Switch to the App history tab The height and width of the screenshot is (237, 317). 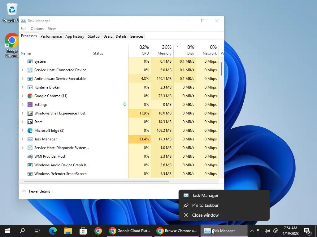[75, 36]
